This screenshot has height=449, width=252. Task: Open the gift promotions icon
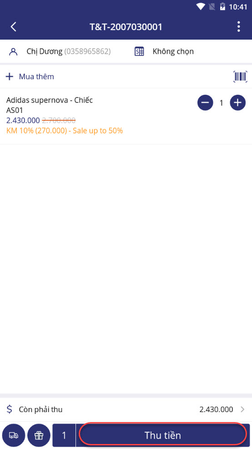coord(39,435)
